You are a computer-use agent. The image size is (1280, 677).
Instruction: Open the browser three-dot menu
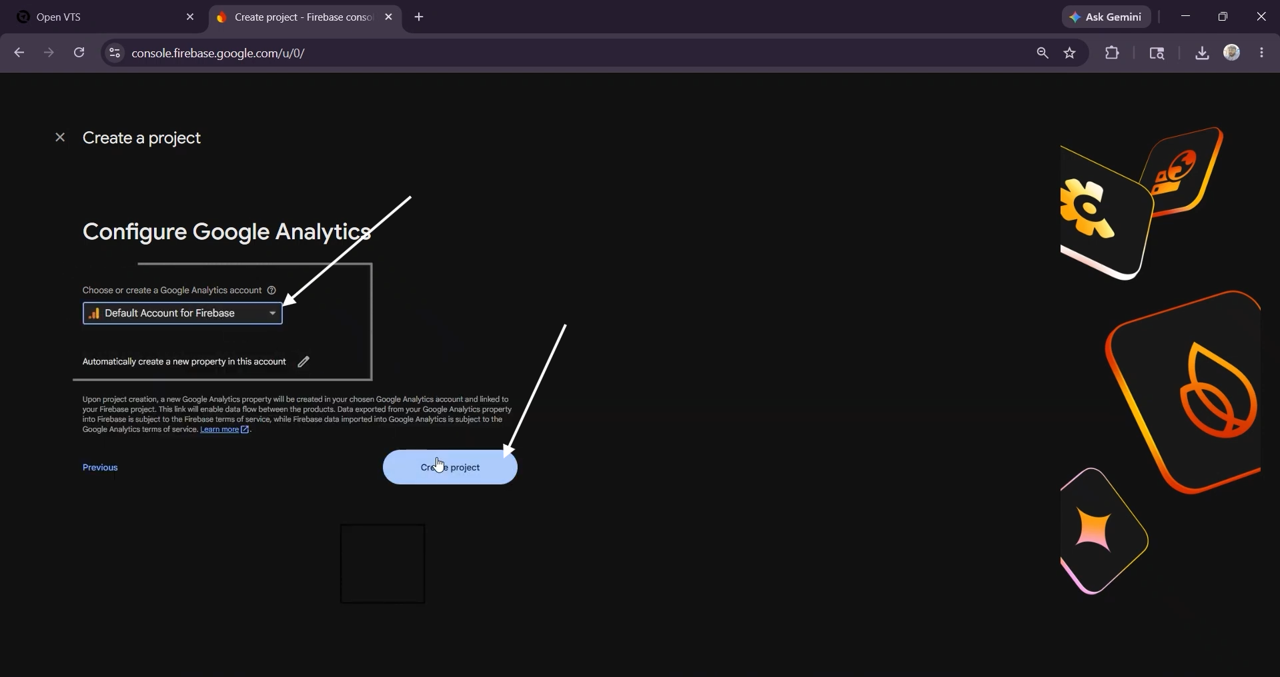1262,53
